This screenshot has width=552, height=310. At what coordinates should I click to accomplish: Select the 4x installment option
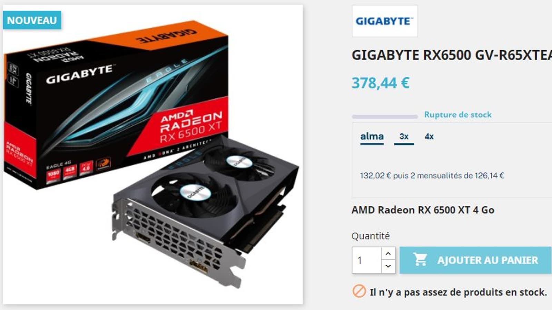coord(429,137)
